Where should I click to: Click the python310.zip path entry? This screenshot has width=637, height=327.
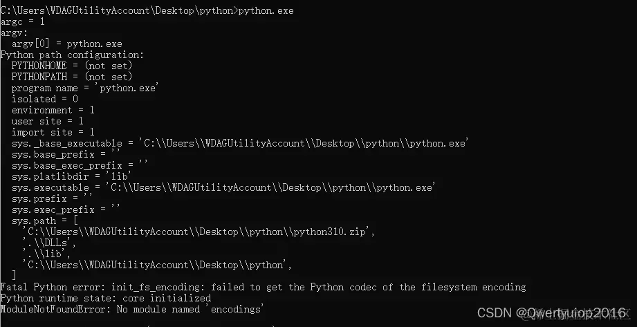tap(199, 232)
